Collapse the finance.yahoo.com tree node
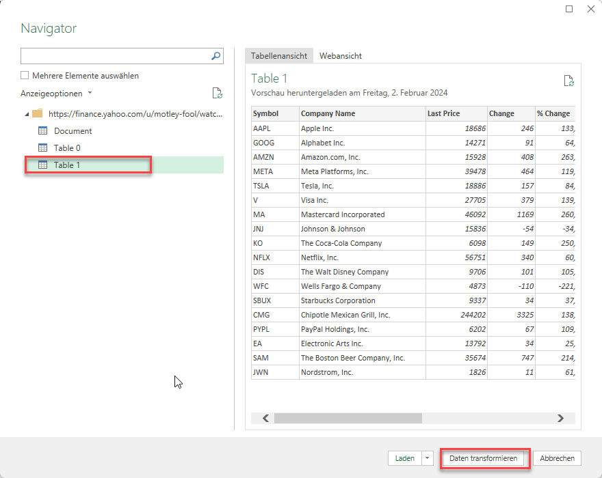The image size is (602, 478). (27, 114)
